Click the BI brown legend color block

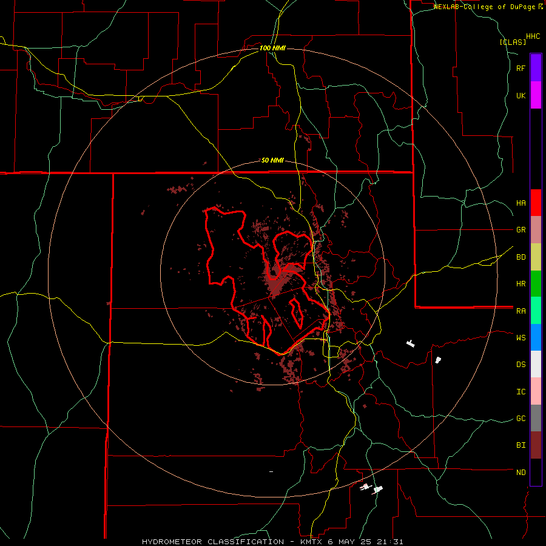click(536, 445)
